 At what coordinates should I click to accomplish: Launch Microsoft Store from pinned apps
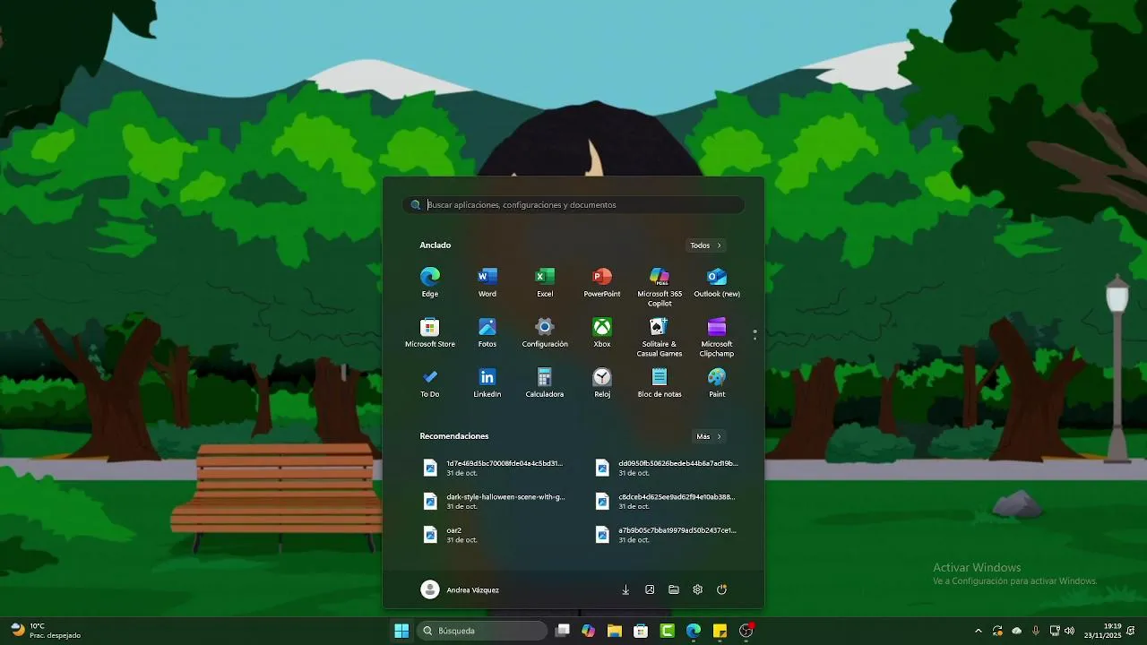point(430,331)
